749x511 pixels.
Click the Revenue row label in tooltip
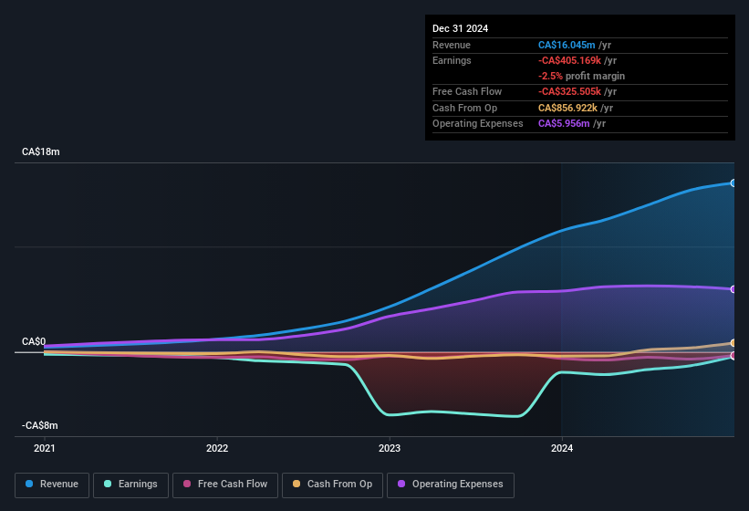click(x=452, y=45)
